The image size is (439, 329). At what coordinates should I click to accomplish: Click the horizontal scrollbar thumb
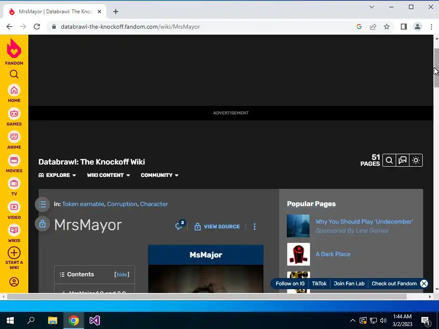207,296
